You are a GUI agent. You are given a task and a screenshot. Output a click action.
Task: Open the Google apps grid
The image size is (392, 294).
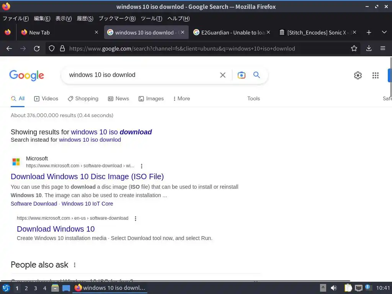point(376,75)
